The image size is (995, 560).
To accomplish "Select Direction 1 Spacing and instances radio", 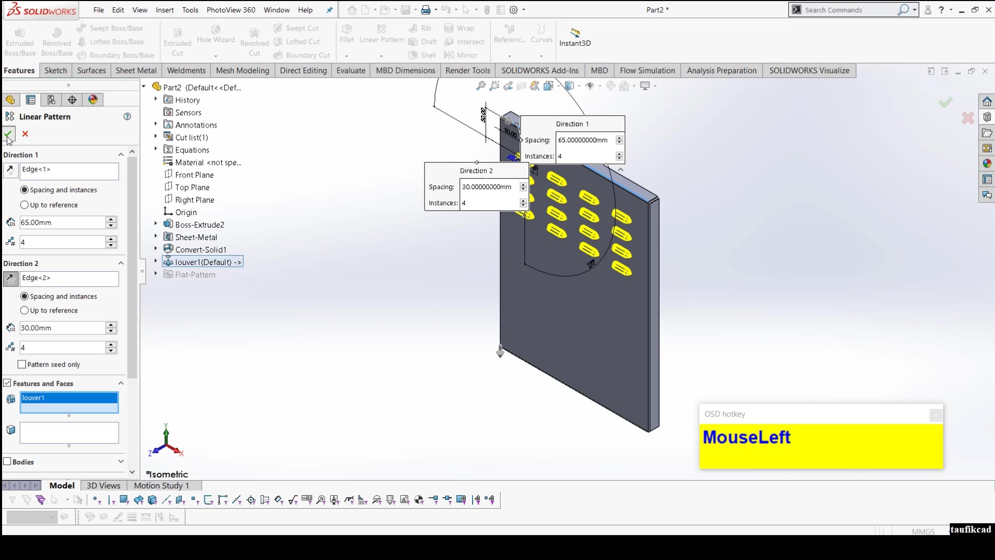I will pyautogui.click(x=24, y=190).
